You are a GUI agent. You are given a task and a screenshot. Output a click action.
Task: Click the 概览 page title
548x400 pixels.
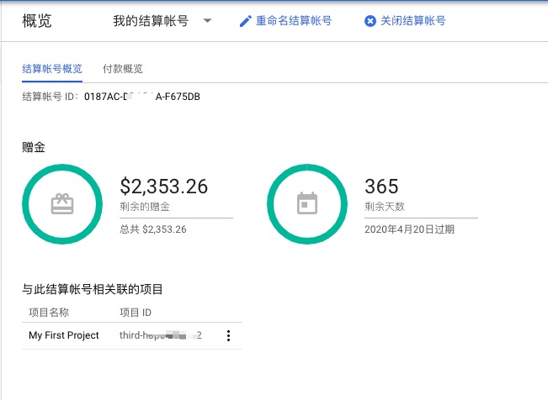click(x=36, y=21)
